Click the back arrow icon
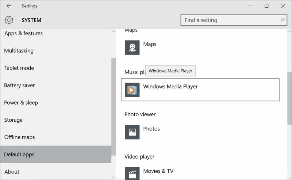The width and height of the screenshot is (292, 180). coord(9,6)
